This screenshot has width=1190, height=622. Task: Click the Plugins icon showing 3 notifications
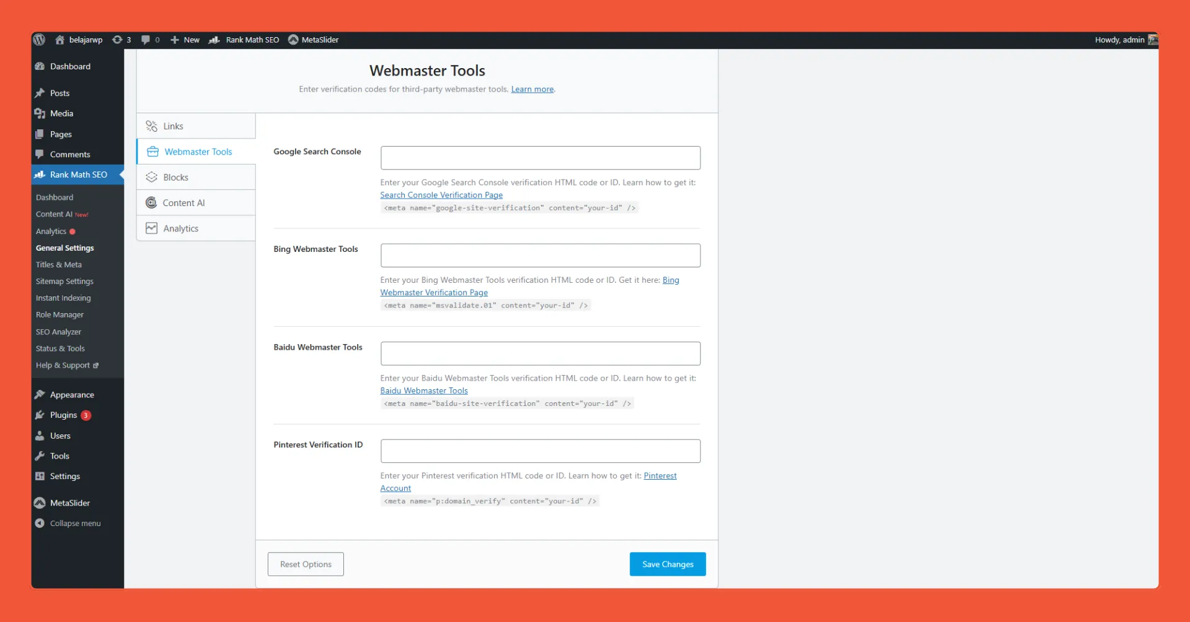tap(40, 415)
